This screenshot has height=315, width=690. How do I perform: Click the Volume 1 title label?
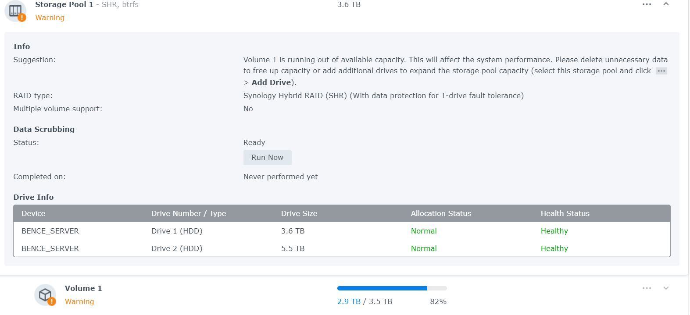(x=83, y=288)
